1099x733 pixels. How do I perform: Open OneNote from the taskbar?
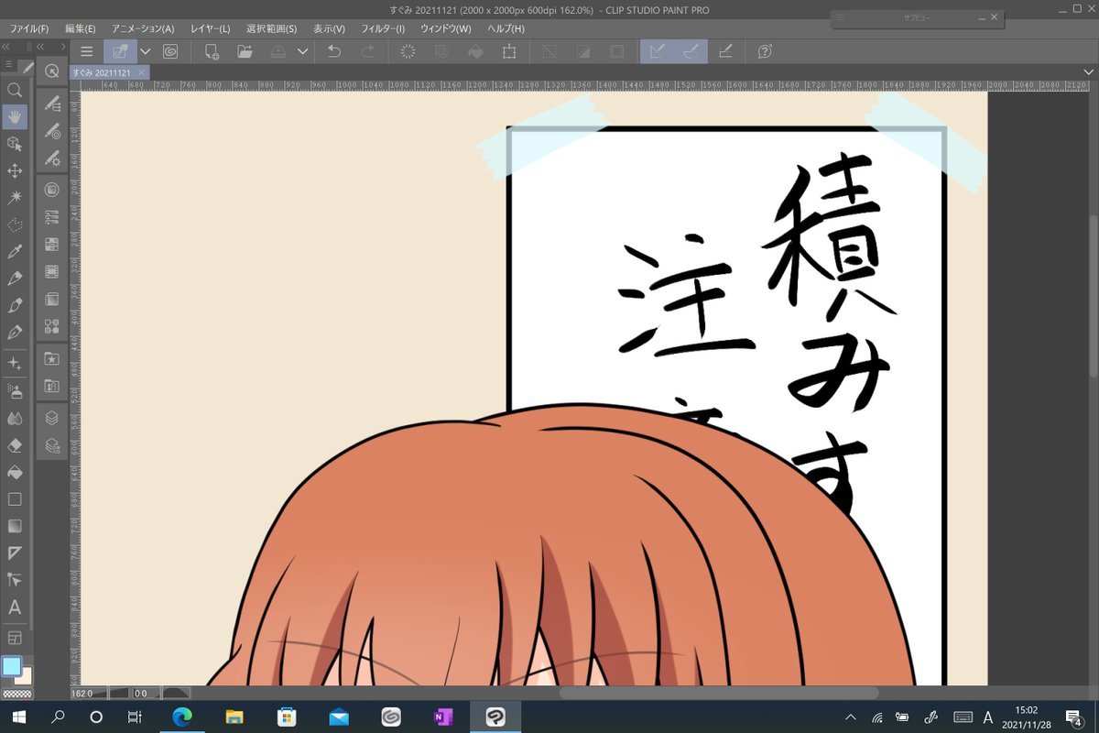click(443, 717)
